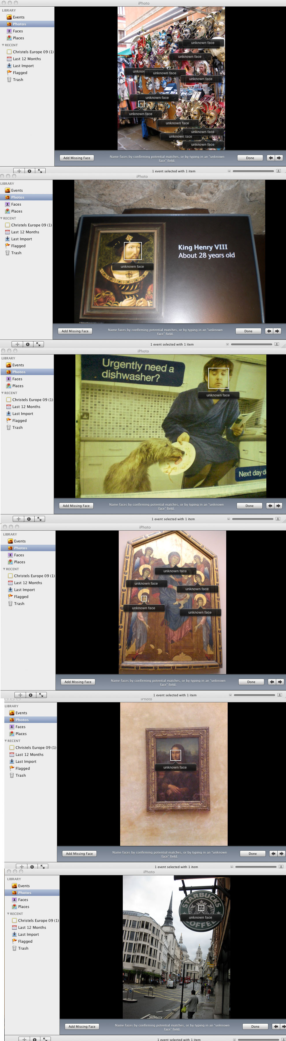
Task: Click '1 event selected with 1 item' under dishwasher window
Action: 173,519
